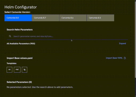The width and height of the screenshot is (136, 97).
Task: Click the 'No parameters selected' message
Action: (x=40, y=87)
